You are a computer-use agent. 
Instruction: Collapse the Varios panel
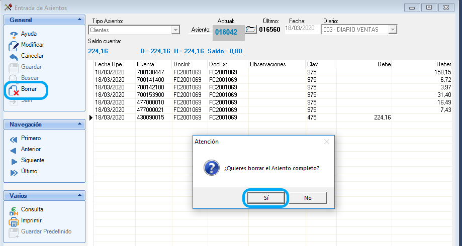click(x=79, y=195)
